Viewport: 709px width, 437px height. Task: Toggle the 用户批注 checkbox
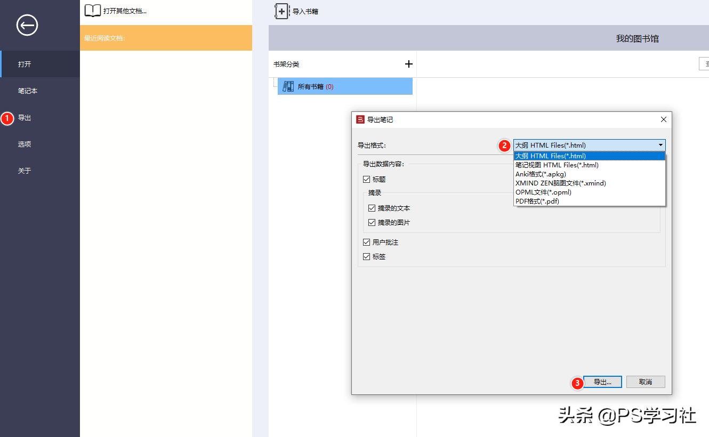point(366,242)
